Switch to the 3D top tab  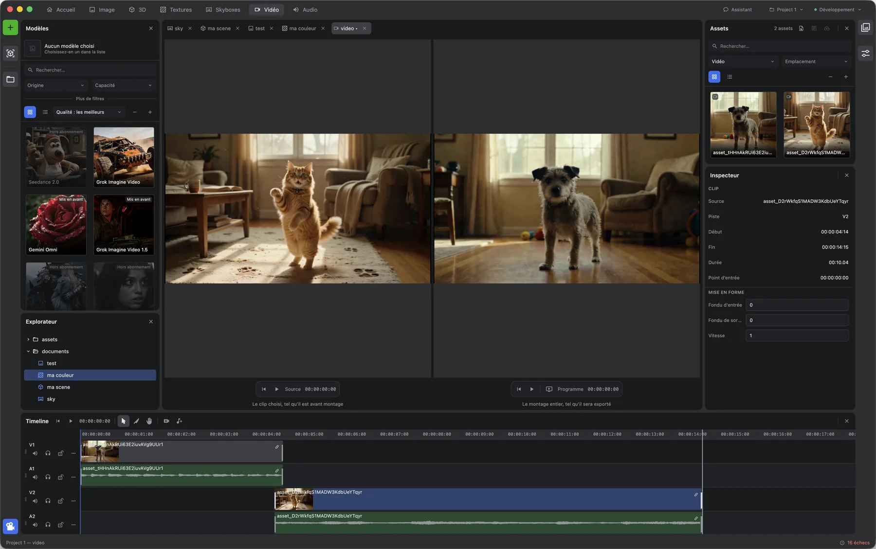[x=137, y=10]
